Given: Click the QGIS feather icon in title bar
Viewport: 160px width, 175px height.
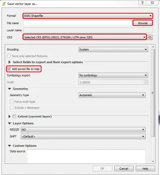Looking at the screenshot, I should pyautogui.click(x=4, y=4).
